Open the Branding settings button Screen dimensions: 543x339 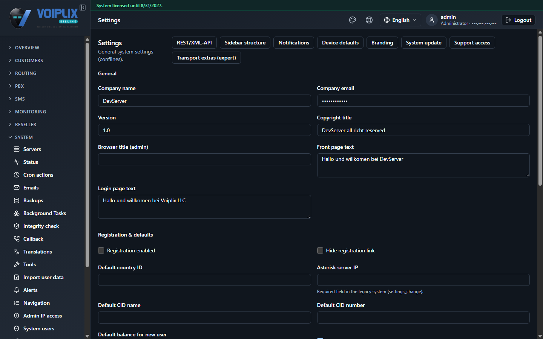(382, 43)
